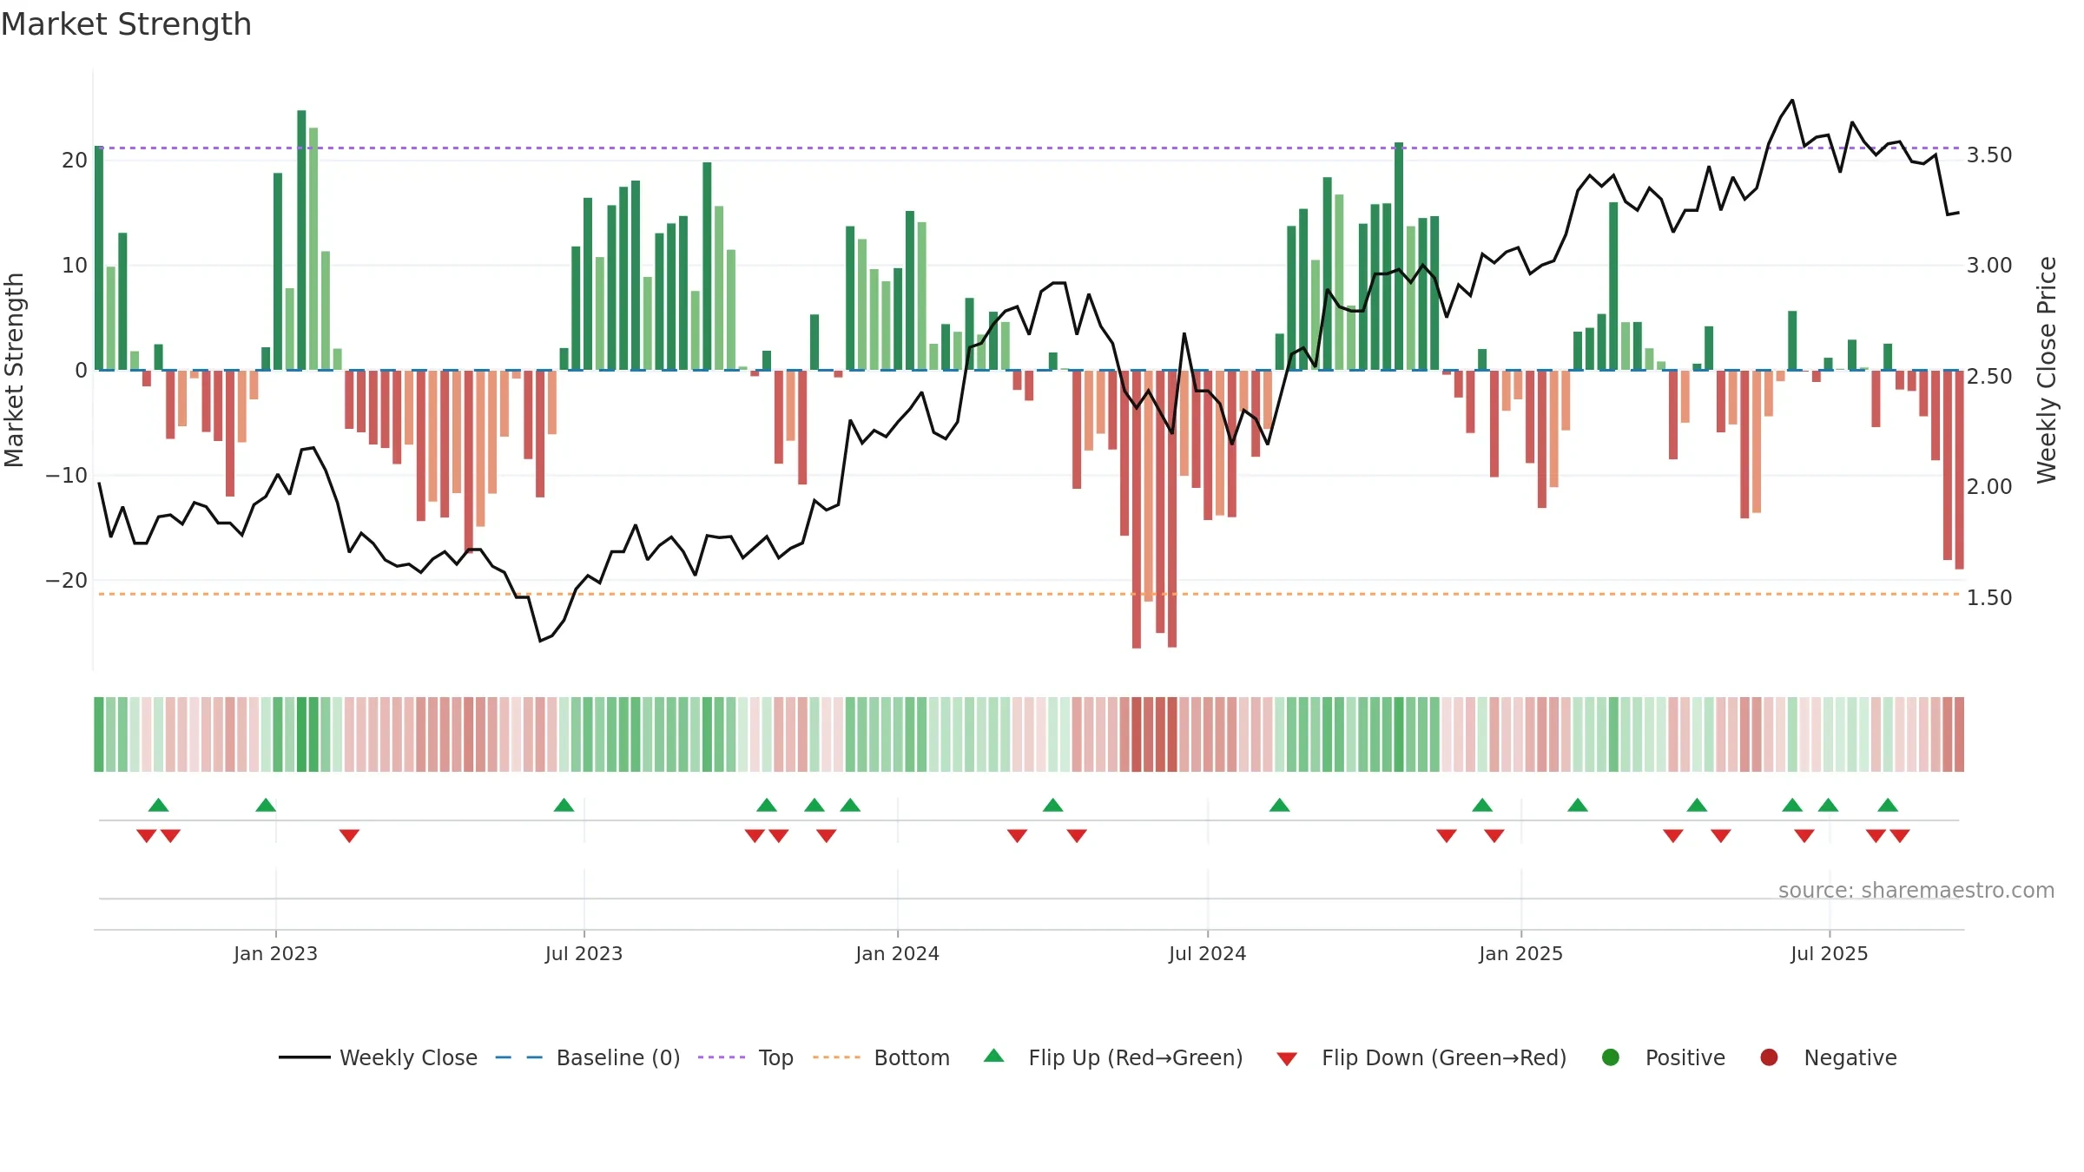Click the red triangle Flip Down legend icon
This screenshot has width=2084, height=1172.
tap(1287, 1058)
